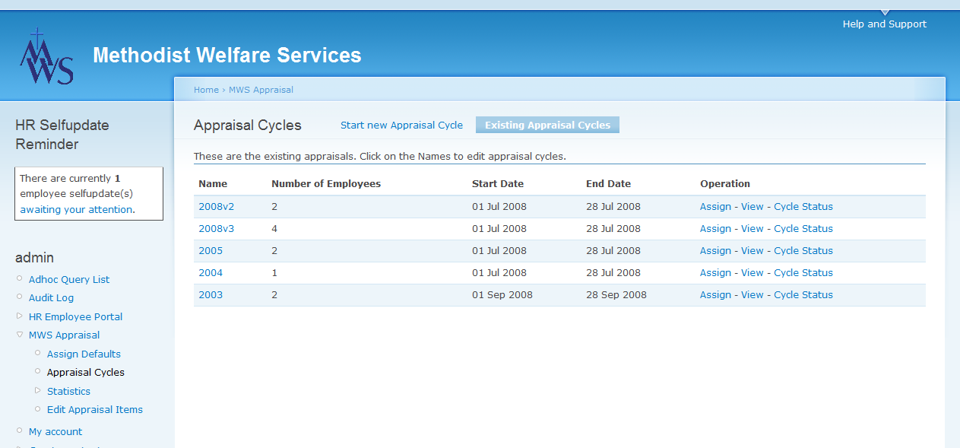Click the Appraisal Cycles page heading
Image resolution: width=960 pixels, height=448 pixels.
(248, 126)
